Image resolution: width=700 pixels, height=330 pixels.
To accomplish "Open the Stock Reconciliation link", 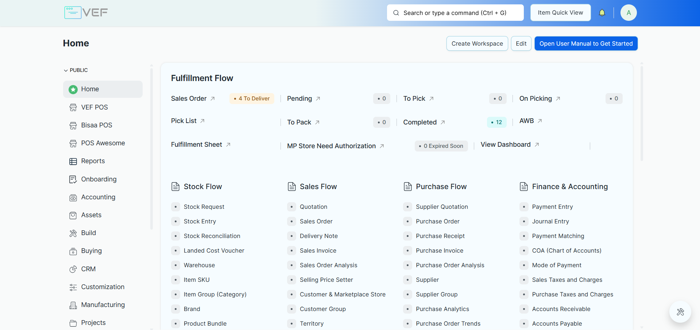I will point(212,236).
